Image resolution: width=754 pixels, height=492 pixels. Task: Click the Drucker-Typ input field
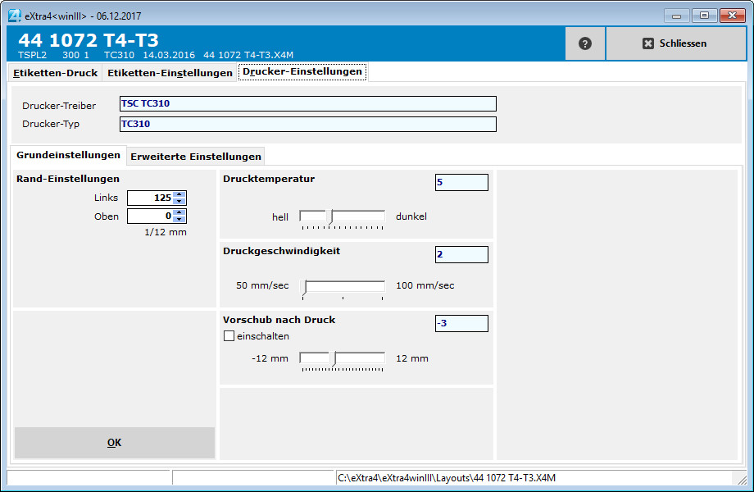307,124
